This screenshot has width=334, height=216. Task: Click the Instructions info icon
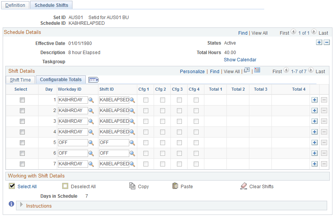pyautogui.click(x=11, y=204)
